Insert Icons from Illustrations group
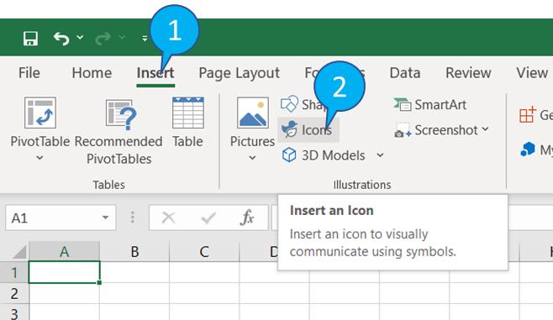 click(x=308, y=130)
